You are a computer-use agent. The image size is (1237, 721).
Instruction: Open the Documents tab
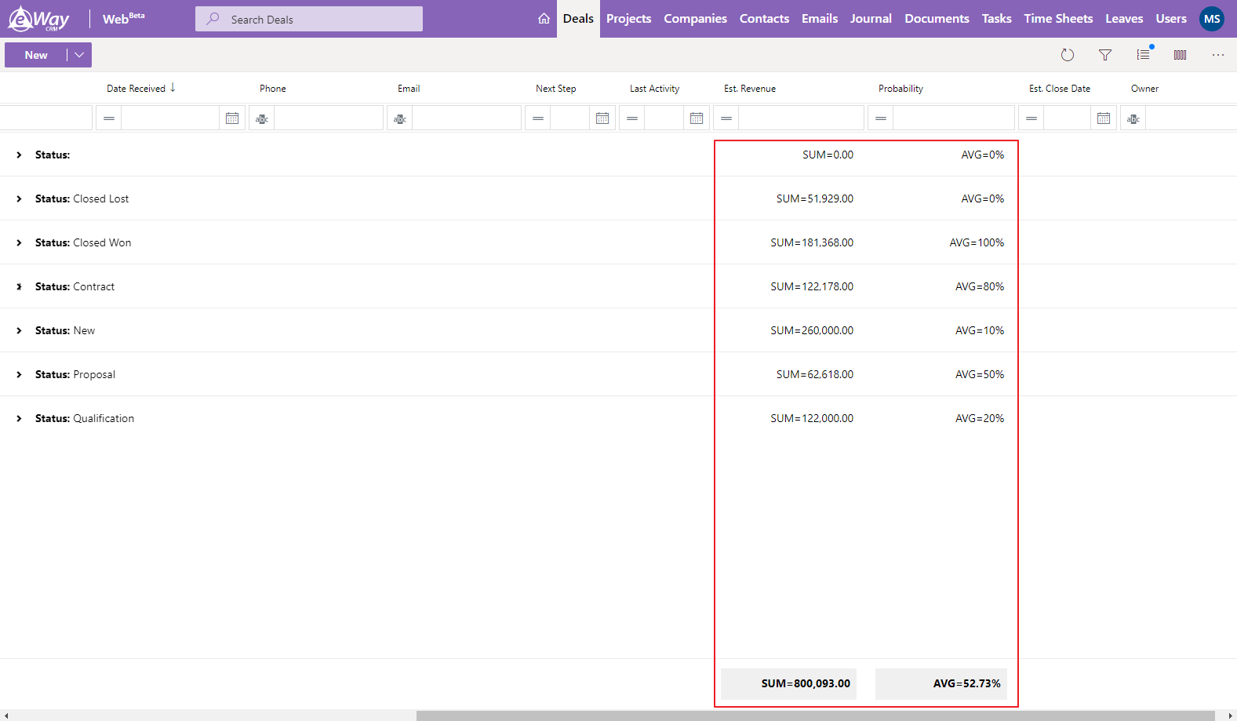click(x=937, y=19)
